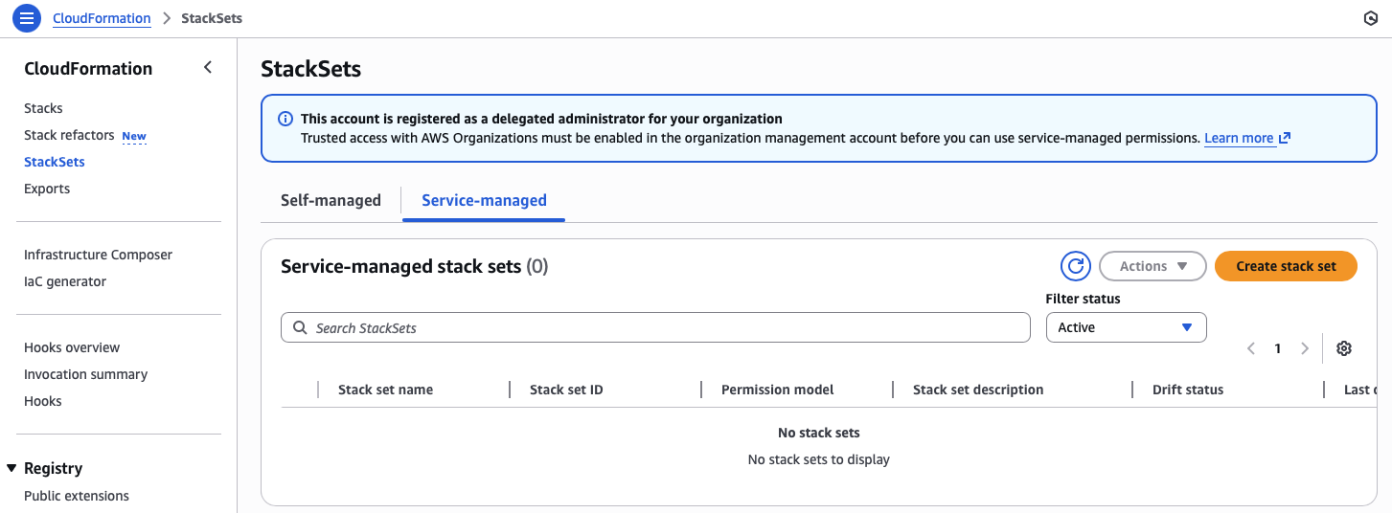This screenshot has height=513, width=1392.
Task: Select the Service-managed tab
Action: coord(484,200)
